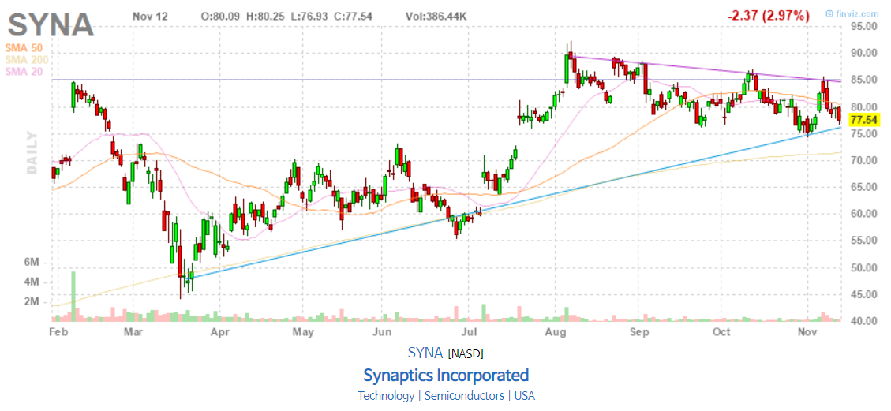Click the 95.00 price axis label

864,26
